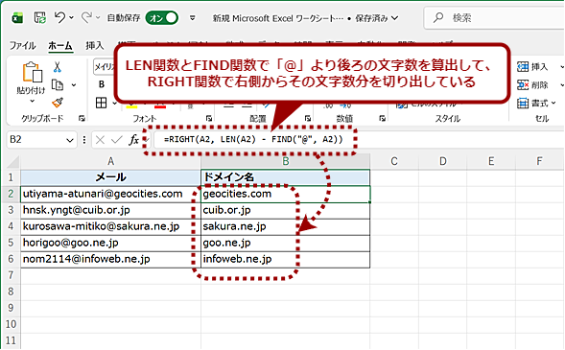The image size is (565, 350).
Task: Expand the 貼り付け options arrow
Action: (x=32, y=102)
